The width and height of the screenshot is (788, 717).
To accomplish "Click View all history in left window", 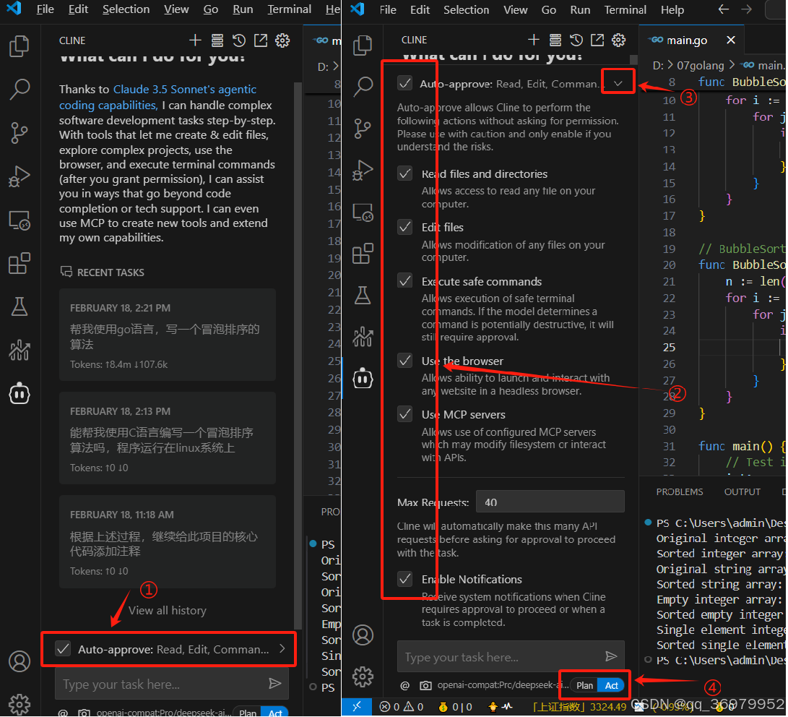I will 168,611.
